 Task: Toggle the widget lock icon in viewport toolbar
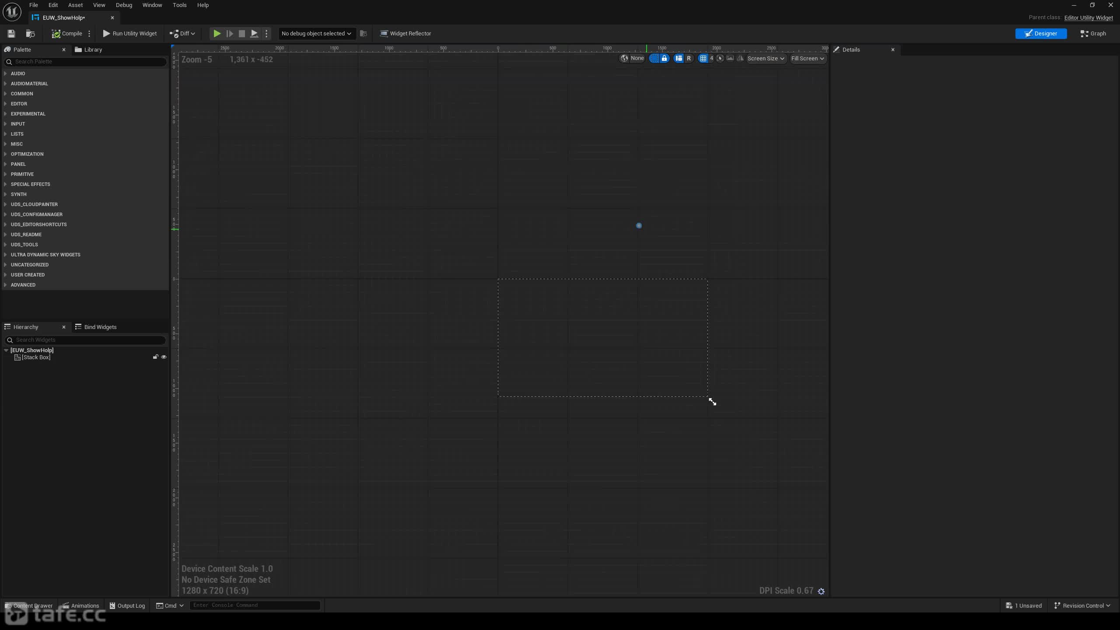click(664, 58)
